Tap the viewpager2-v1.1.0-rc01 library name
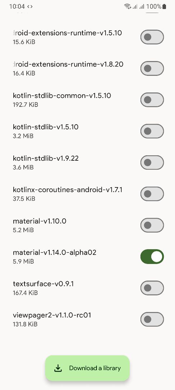 52,315
